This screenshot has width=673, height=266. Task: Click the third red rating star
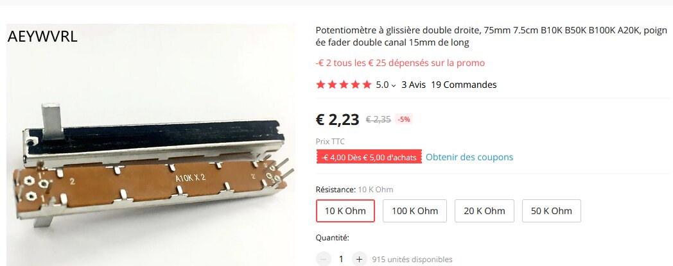pos(344,85)
